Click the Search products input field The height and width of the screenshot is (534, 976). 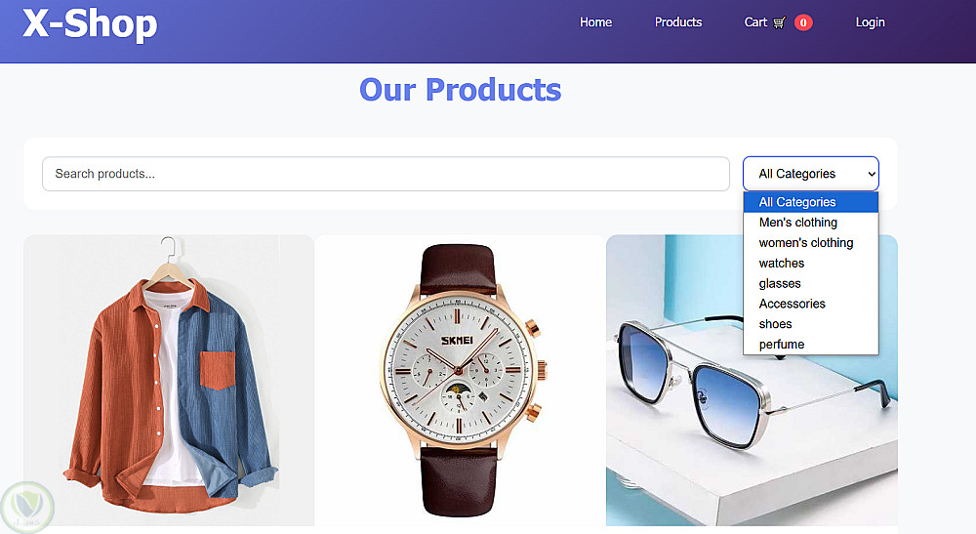[386, 174]
